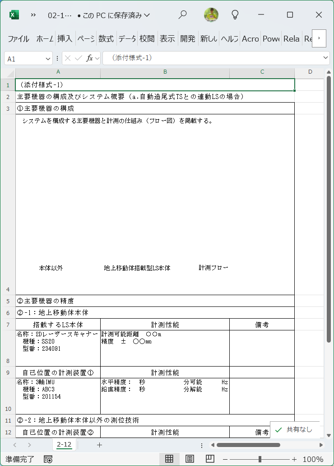
Task: Open the search magnifier
Action: 182,14
